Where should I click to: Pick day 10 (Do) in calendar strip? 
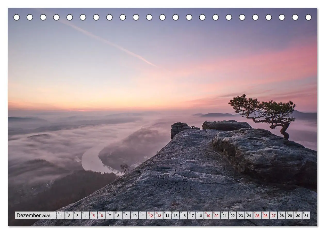point(134,215)
